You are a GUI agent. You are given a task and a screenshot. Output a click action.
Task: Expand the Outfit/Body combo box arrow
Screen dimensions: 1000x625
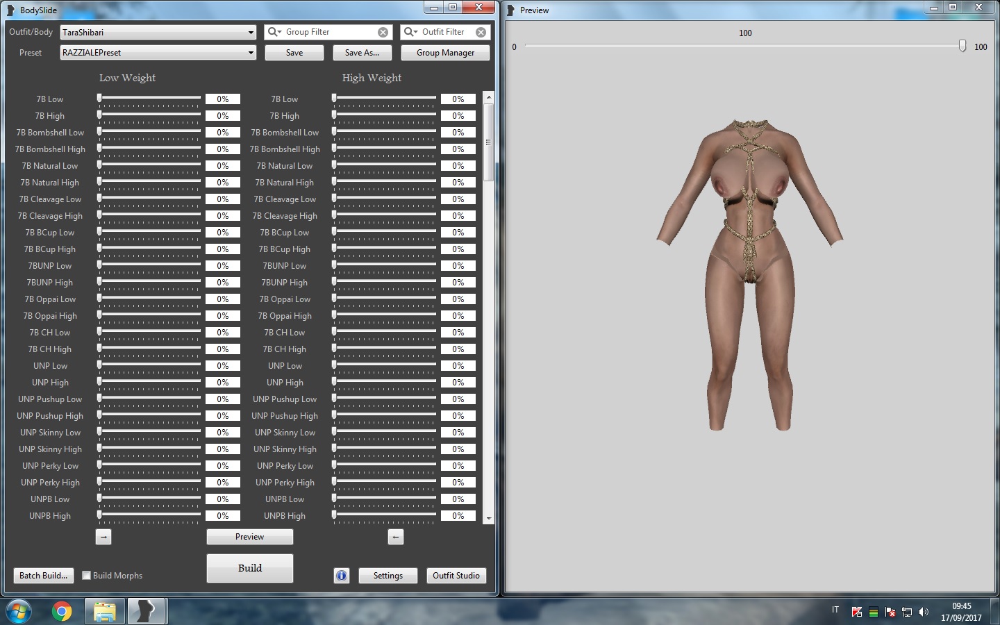(x=251, y=32)
